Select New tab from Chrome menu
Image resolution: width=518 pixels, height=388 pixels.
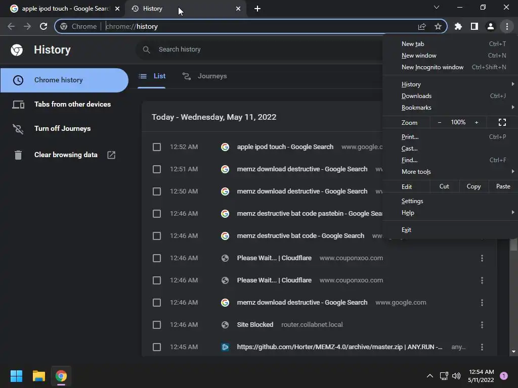(x=450, y=44)
